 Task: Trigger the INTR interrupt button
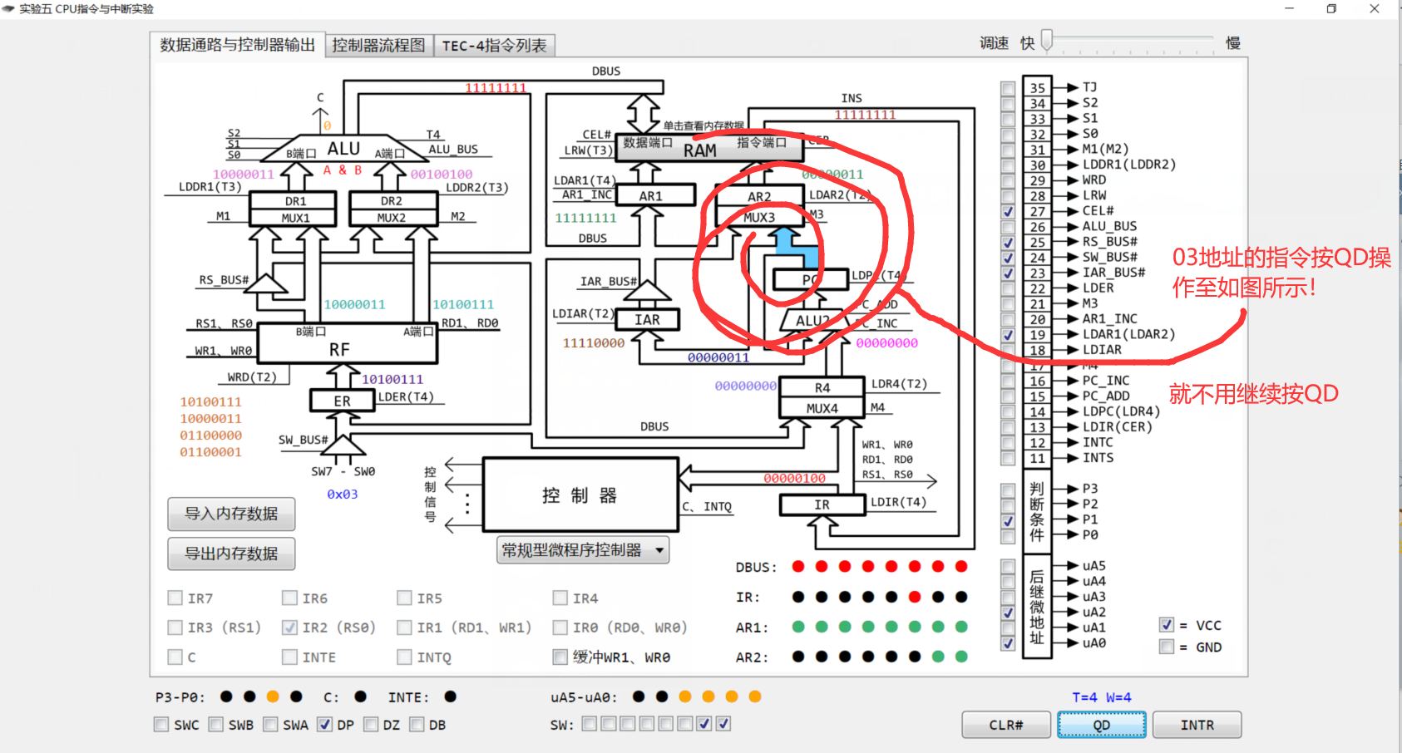(1197, 725)
